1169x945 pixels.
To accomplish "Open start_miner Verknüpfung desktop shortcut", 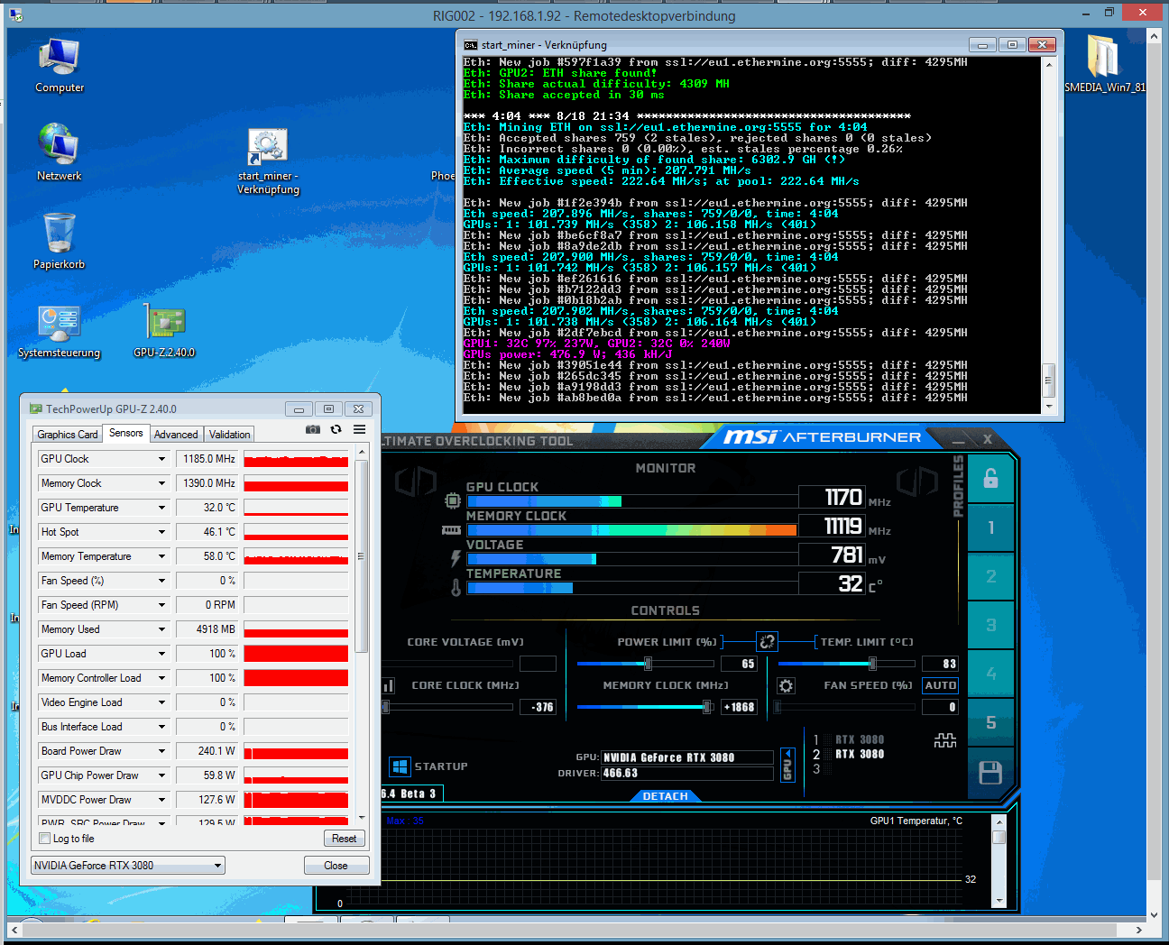I will (268, 161).
